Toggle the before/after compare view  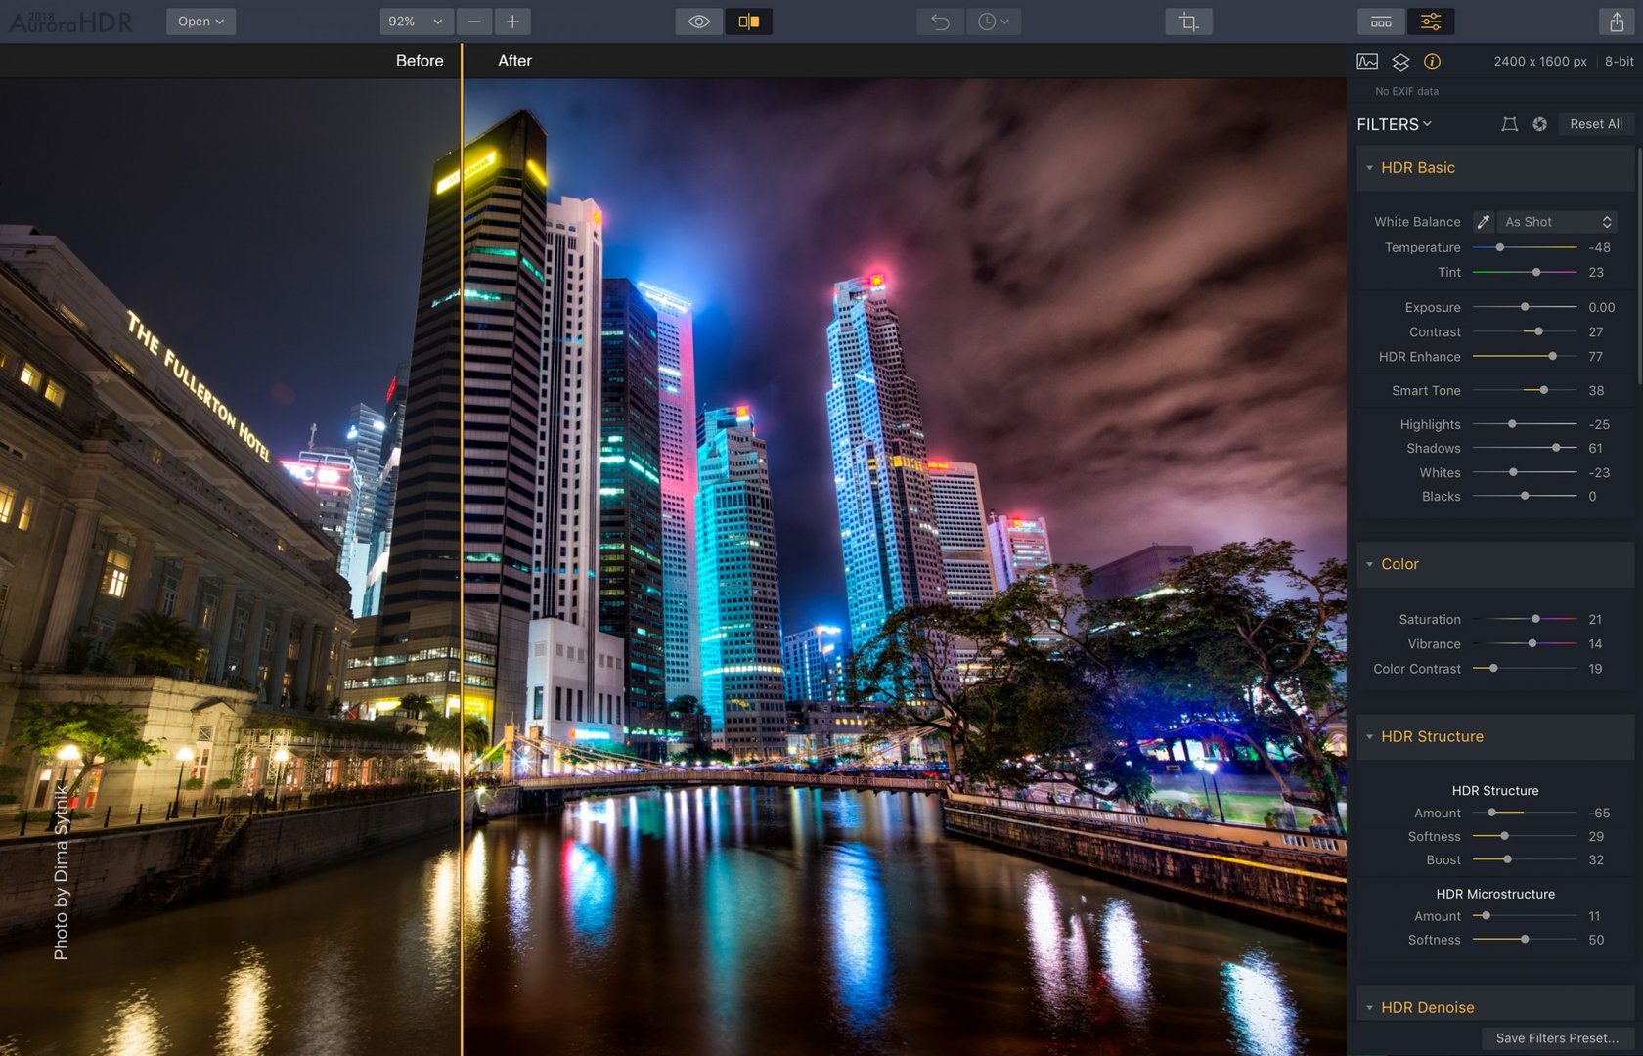[x=748, y=22]
